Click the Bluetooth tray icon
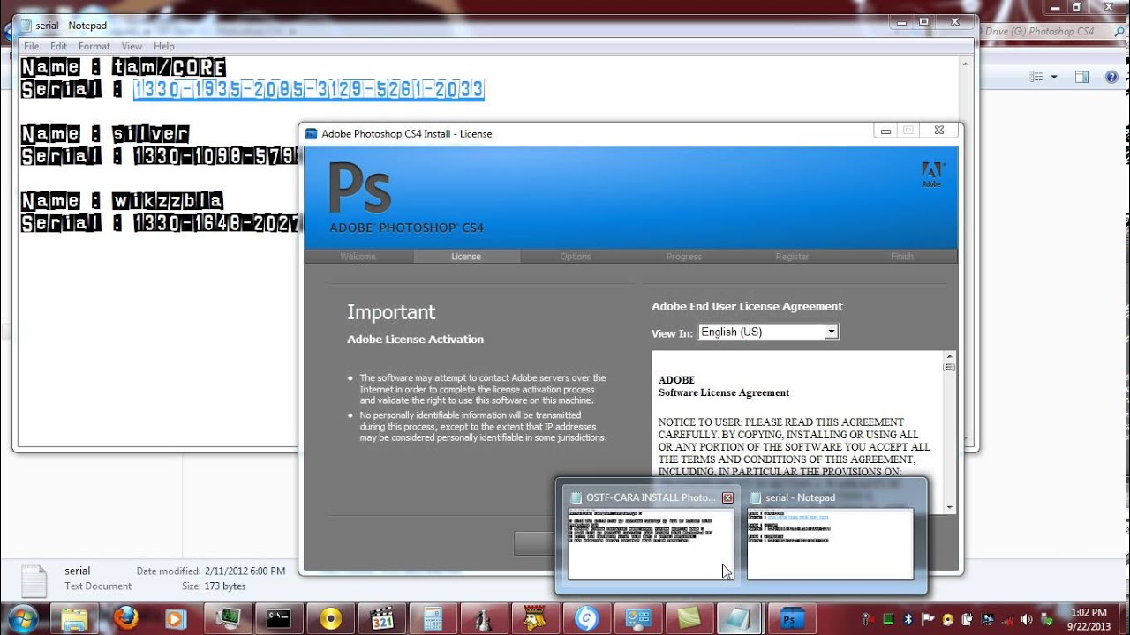 (x=908, y=618)
